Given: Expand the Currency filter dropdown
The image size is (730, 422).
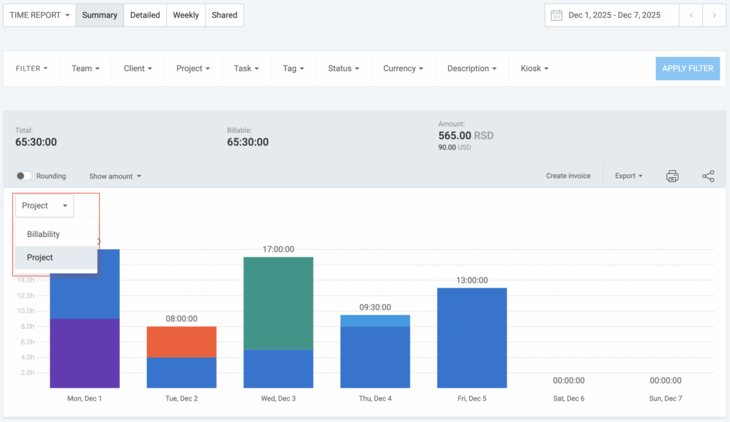Looking at the screenshot, I should [403, 68].
